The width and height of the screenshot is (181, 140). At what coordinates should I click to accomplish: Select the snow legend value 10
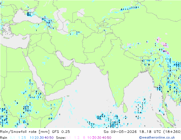[x=89, y=138]
